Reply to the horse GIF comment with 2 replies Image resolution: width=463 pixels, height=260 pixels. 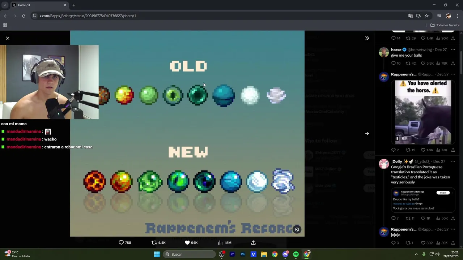(x=395, y=150)
